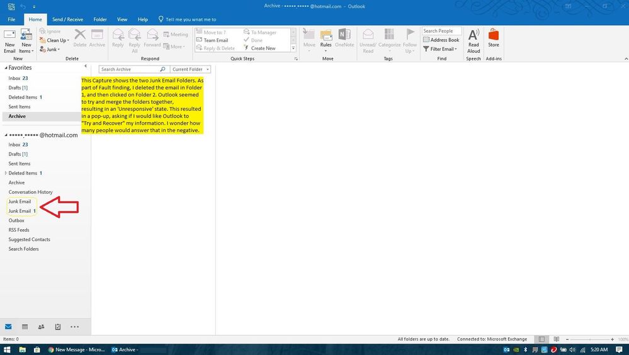Minimize the folder pane arrow
This screenshot has width=629, height=355.
pos(86,66)
